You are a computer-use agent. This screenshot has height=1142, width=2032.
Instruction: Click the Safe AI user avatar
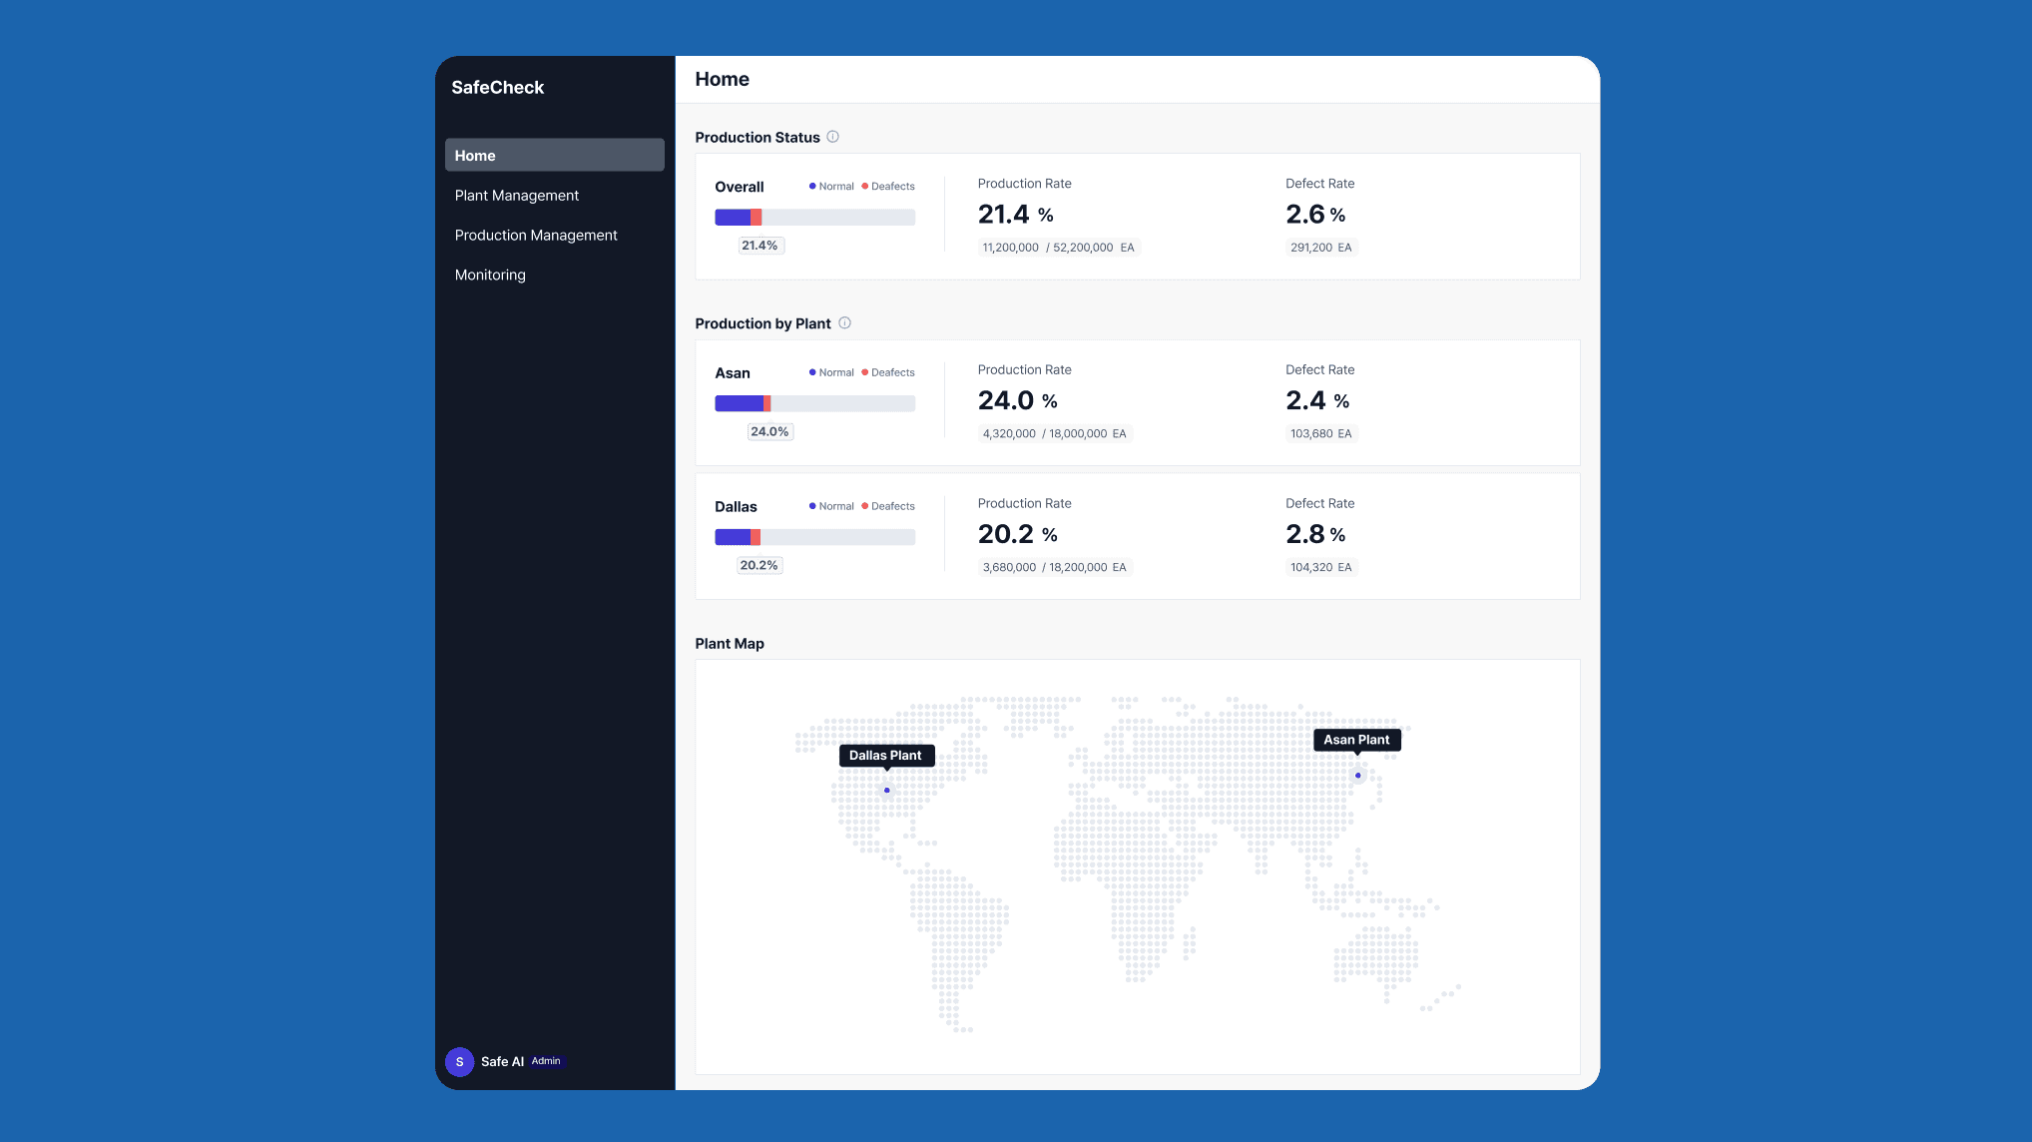tap(459, 1061)
